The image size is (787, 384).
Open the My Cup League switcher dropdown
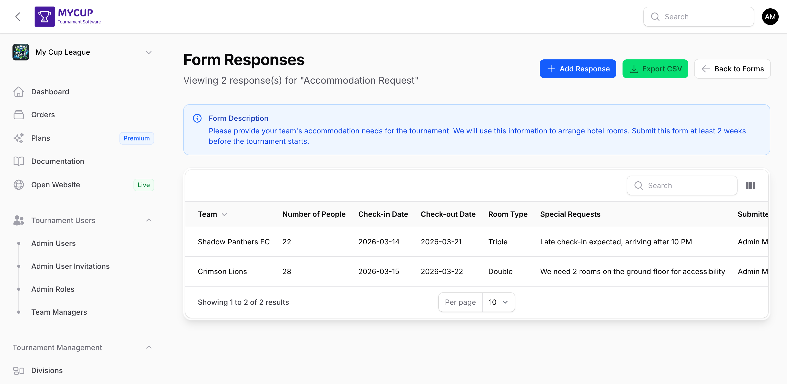(x=149, y=52)
